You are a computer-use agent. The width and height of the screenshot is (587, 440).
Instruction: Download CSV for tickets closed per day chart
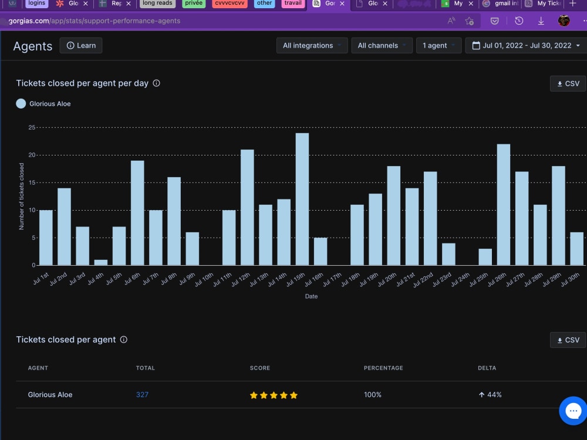(568, 83)
